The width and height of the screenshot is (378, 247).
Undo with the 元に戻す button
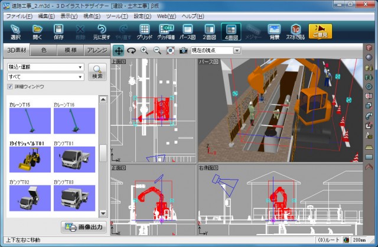102,31
